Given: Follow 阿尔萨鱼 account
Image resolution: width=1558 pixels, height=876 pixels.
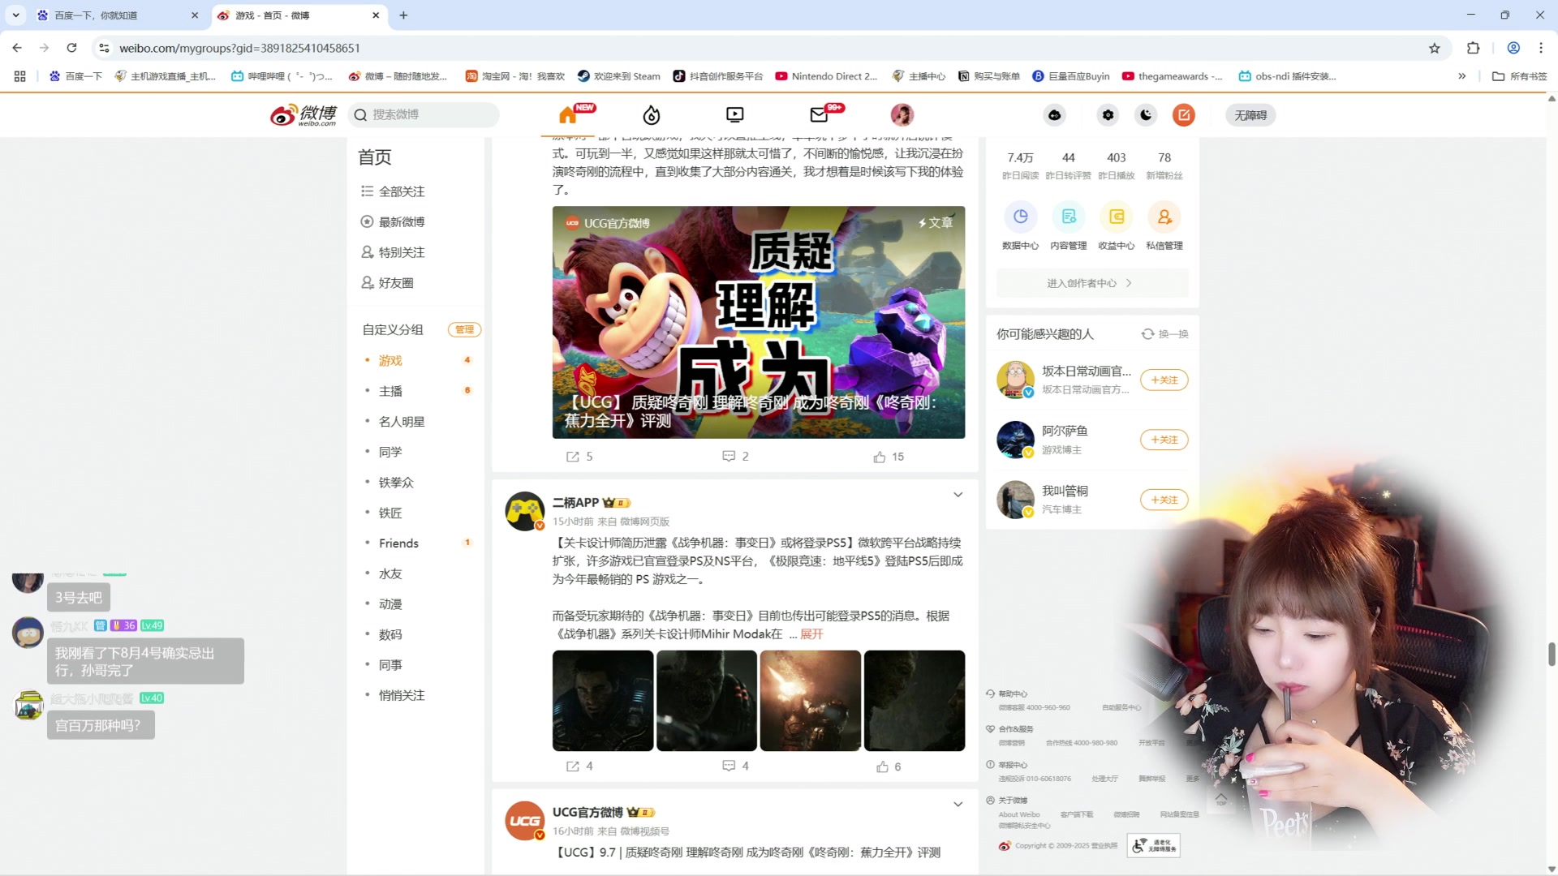Looking at the screenshot, I should pos(1164,440).
